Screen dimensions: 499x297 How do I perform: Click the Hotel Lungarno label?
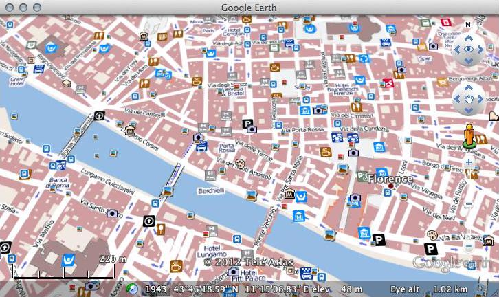coord(212,251)
